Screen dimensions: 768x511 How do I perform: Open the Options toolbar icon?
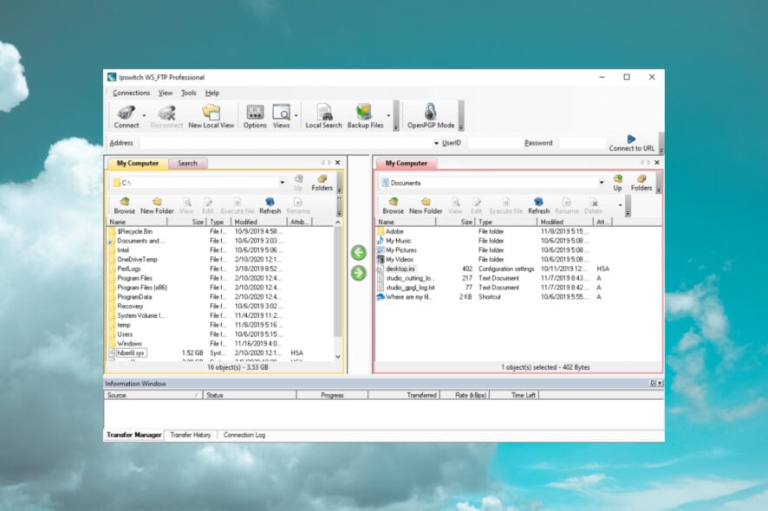(255, 117)
